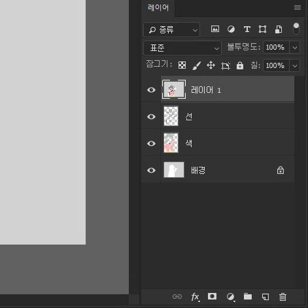This screenshot has height=308, width=308.
Task: Filter layers by type (T) icon
Action: [247, 29]
